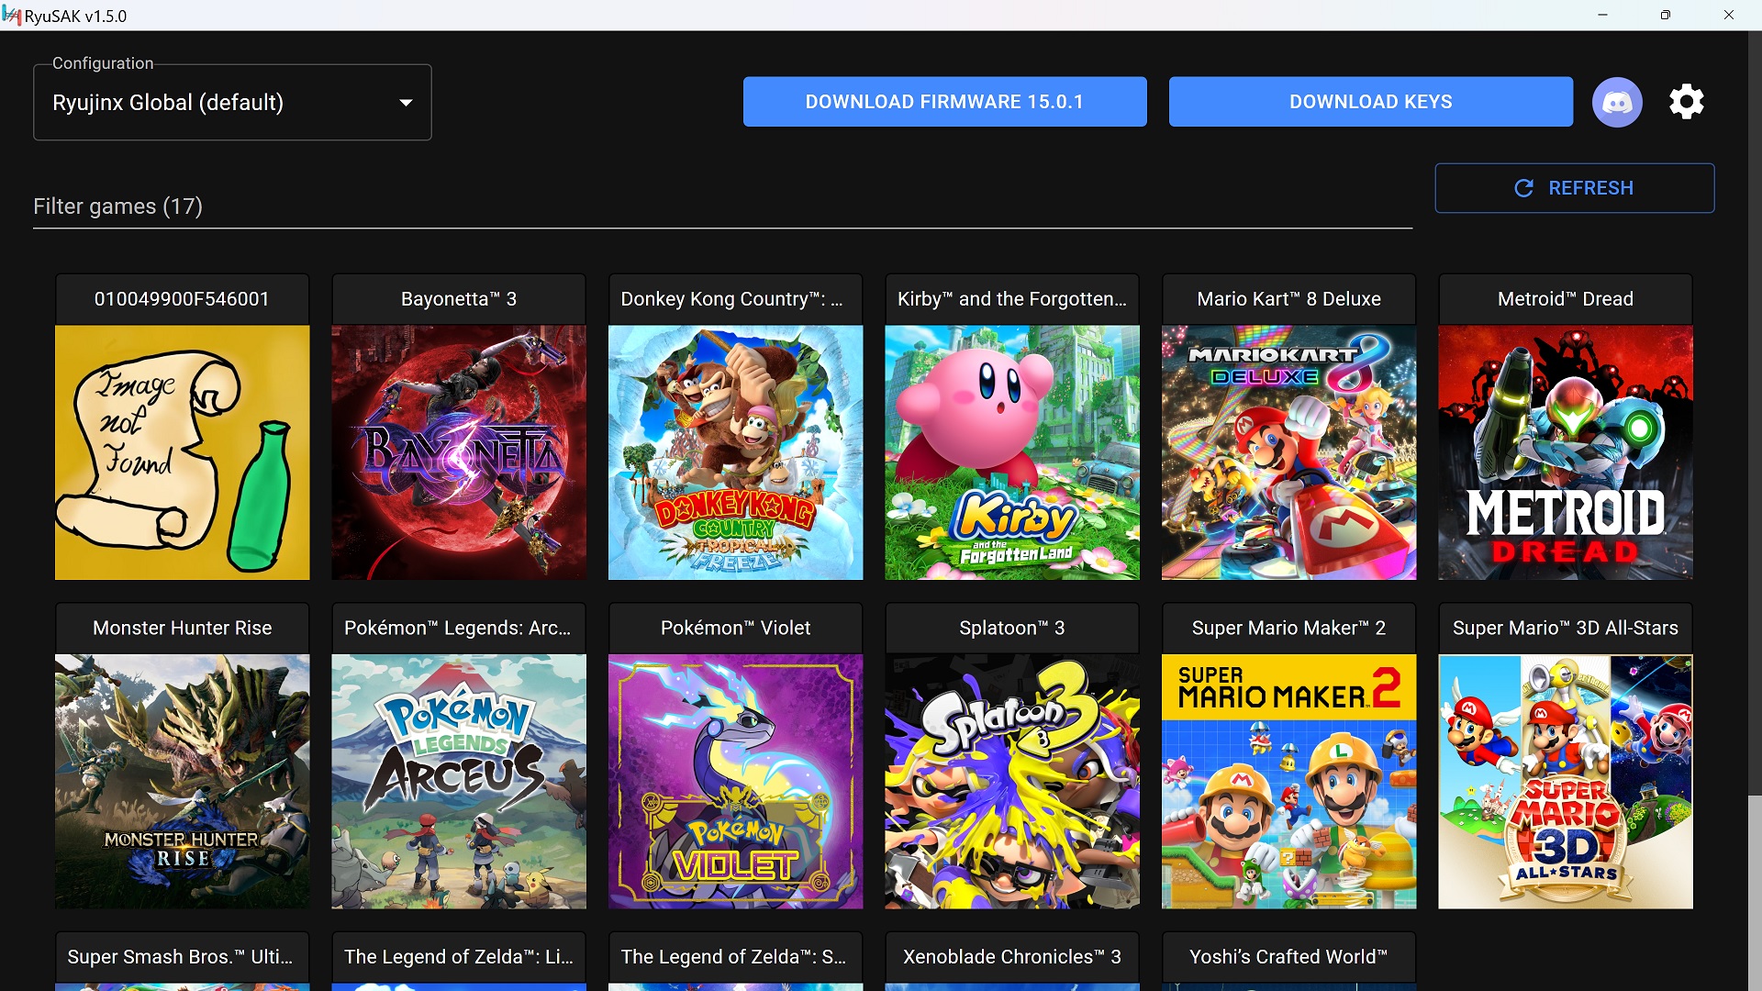Click the Metroid Dread title label

[x=1566, y=299]
